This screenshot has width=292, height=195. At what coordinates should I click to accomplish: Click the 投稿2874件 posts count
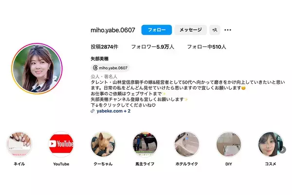pos(105,47)
